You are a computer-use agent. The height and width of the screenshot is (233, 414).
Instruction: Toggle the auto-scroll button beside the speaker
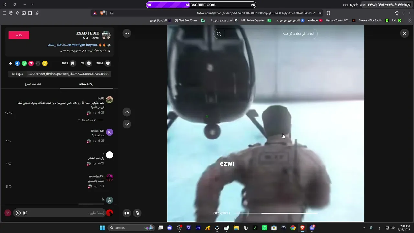pyautogui.click(x=137, y=213)
